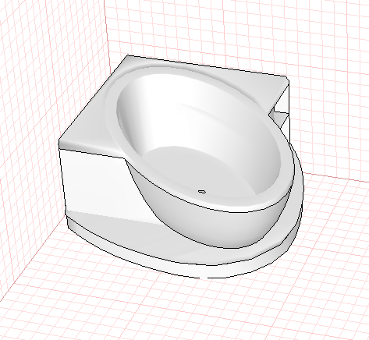Image resolution: width=369 pixels, height=340 pixels.
Task: Select the flat bottom of the tub basin
Action: click(197, 169)
